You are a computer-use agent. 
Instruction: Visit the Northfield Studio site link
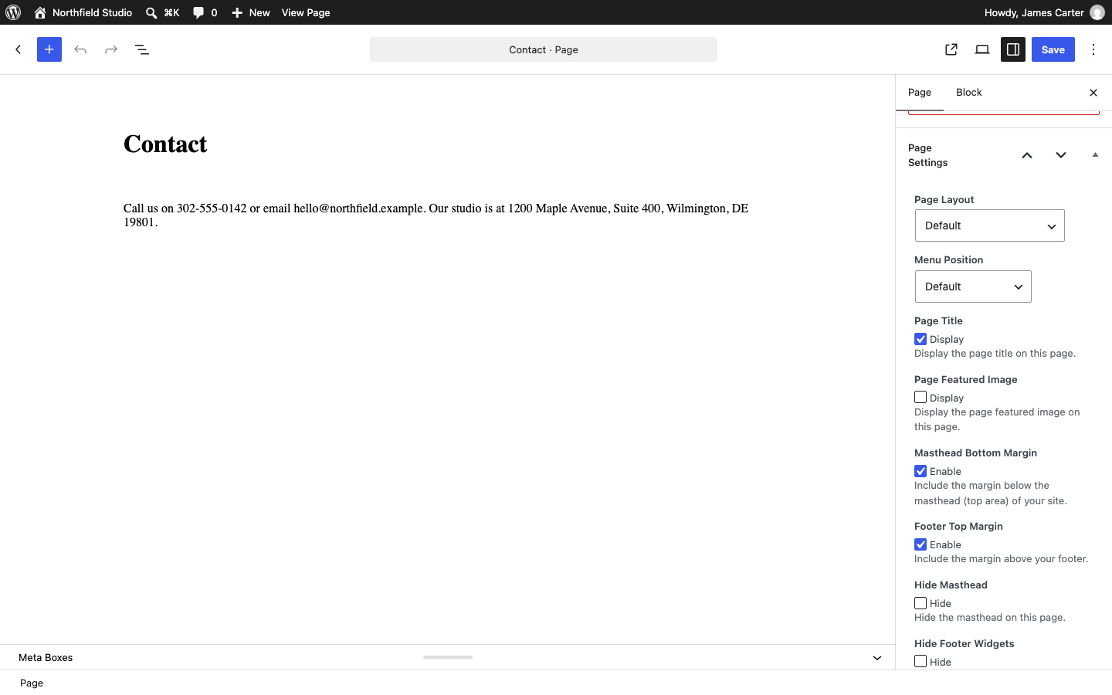click(x=83, y=12)
